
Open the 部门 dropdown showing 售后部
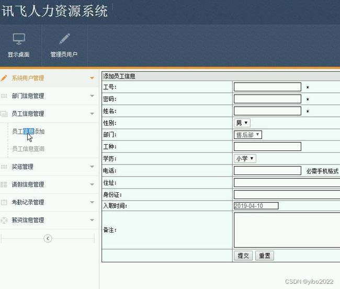(248, 135)
